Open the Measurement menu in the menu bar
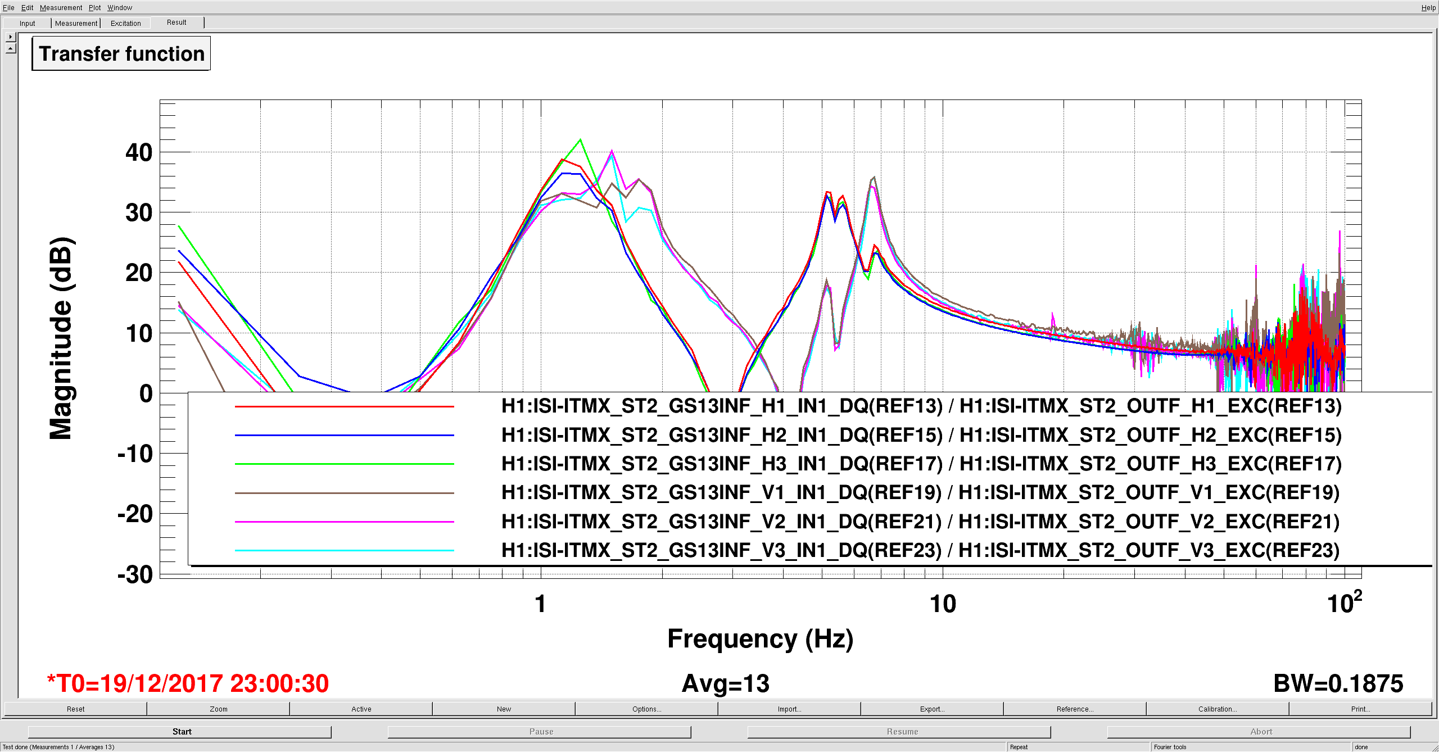The width and height of the screenshot is (1439, 752). click(x=61, y=7)
